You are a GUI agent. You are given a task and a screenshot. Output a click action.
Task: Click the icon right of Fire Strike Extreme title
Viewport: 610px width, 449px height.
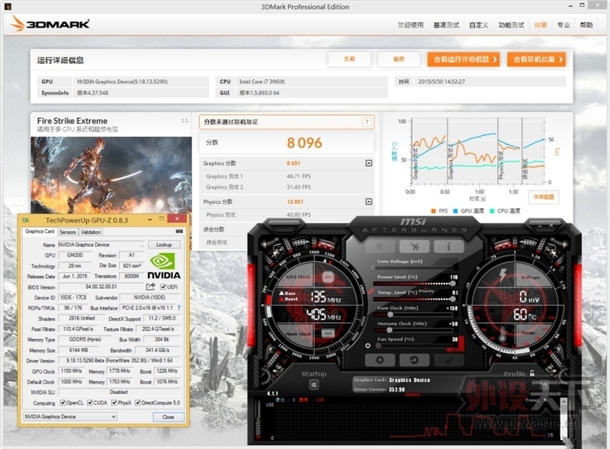click(185, 120)
